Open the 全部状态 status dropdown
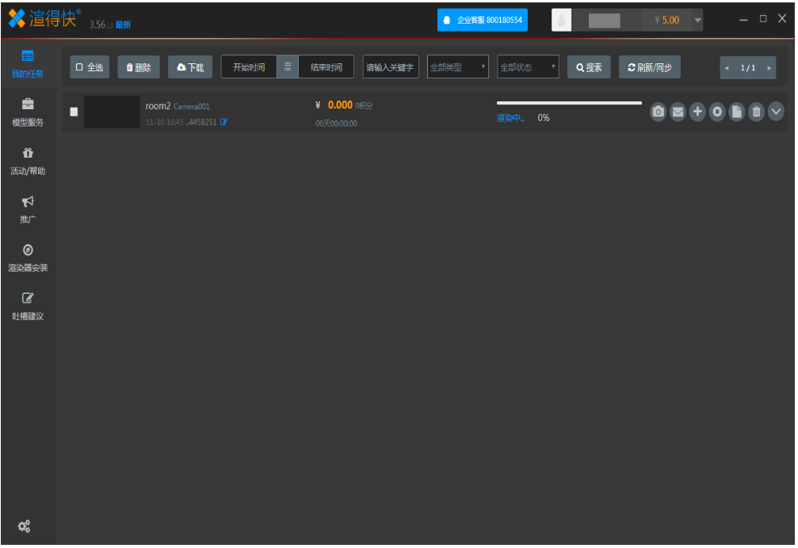Image resolution: width=798 pixels, height=548 pixels. click(528, 67)
